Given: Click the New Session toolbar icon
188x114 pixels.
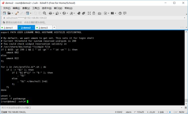Looking at the screenshot, I should coord(4,13).
